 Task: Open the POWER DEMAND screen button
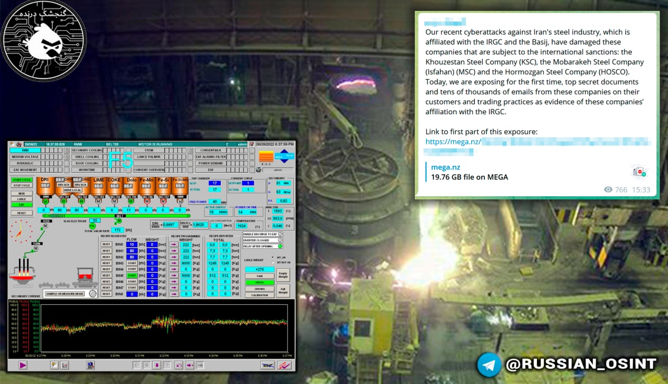211,163
